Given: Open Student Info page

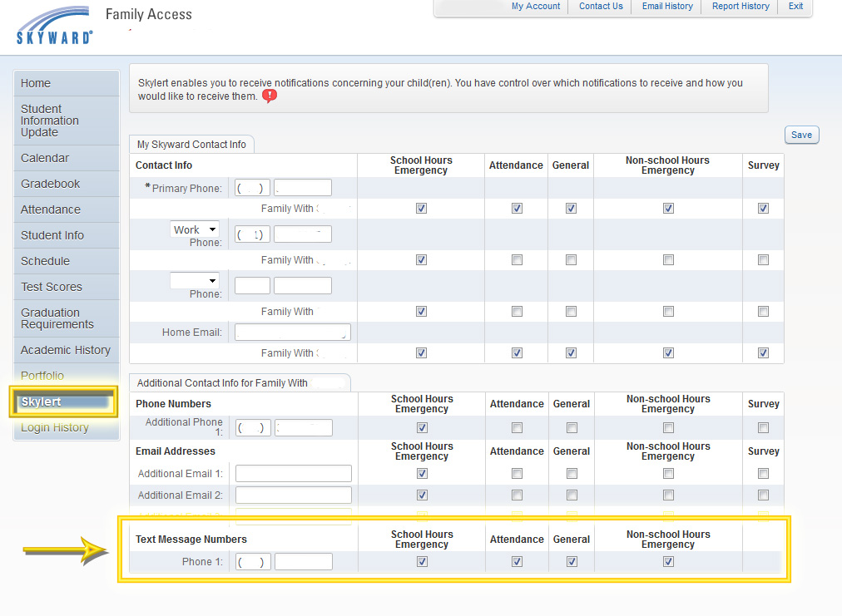Looking at the screenshot, I should click(67, 235).
